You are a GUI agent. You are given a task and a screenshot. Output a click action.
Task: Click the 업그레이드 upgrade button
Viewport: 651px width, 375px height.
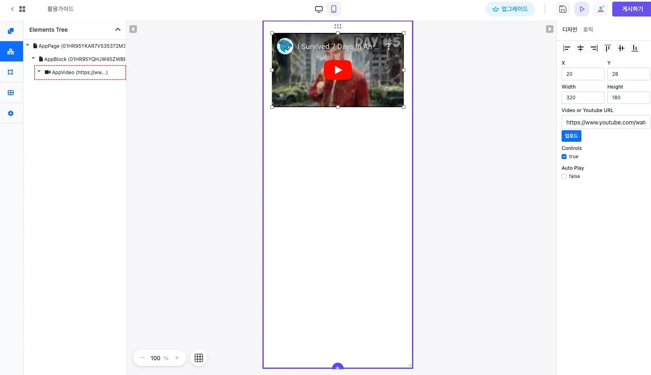pyautogui.click(x=510, y=9)
